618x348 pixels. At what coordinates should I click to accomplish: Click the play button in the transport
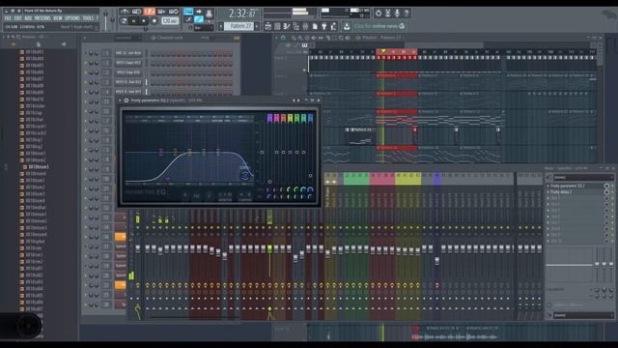point(133,21)
